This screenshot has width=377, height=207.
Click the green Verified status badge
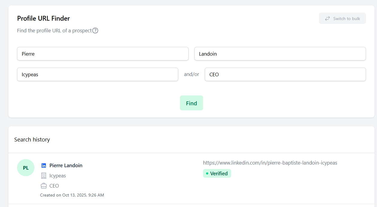pyautogui.click(x=217, y=173)
